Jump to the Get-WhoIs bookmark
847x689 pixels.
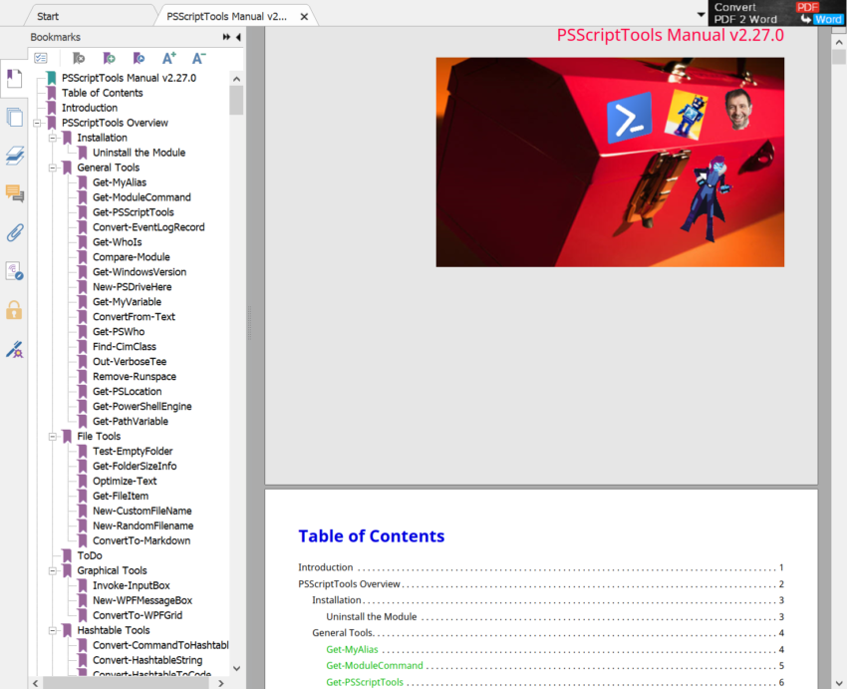[x=118, y=242]
